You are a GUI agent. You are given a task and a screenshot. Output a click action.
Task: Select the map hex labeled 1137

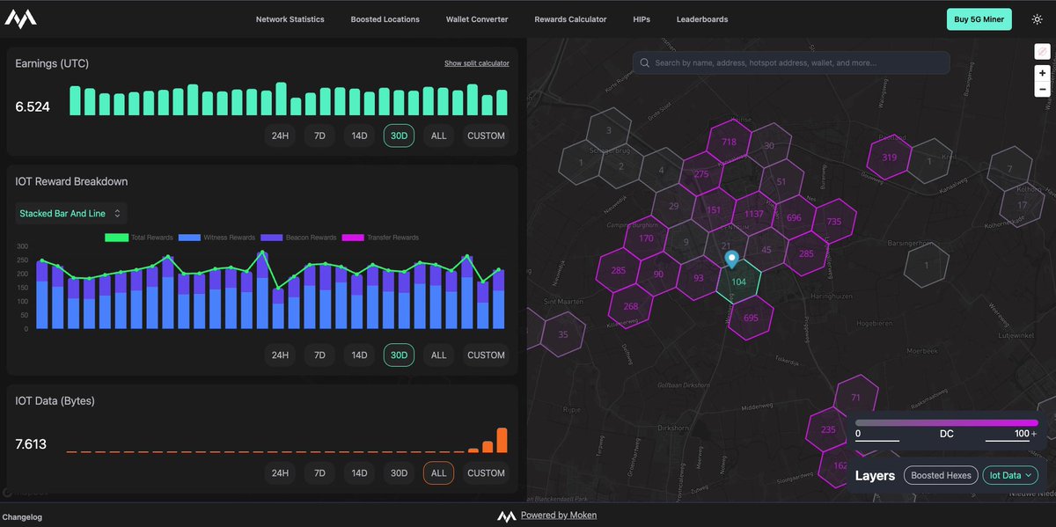(x=754, y=214)
